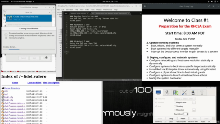Click the folder icon beside rhel-7-server-rh-com

pyautogui.click(x=3, y=115)
